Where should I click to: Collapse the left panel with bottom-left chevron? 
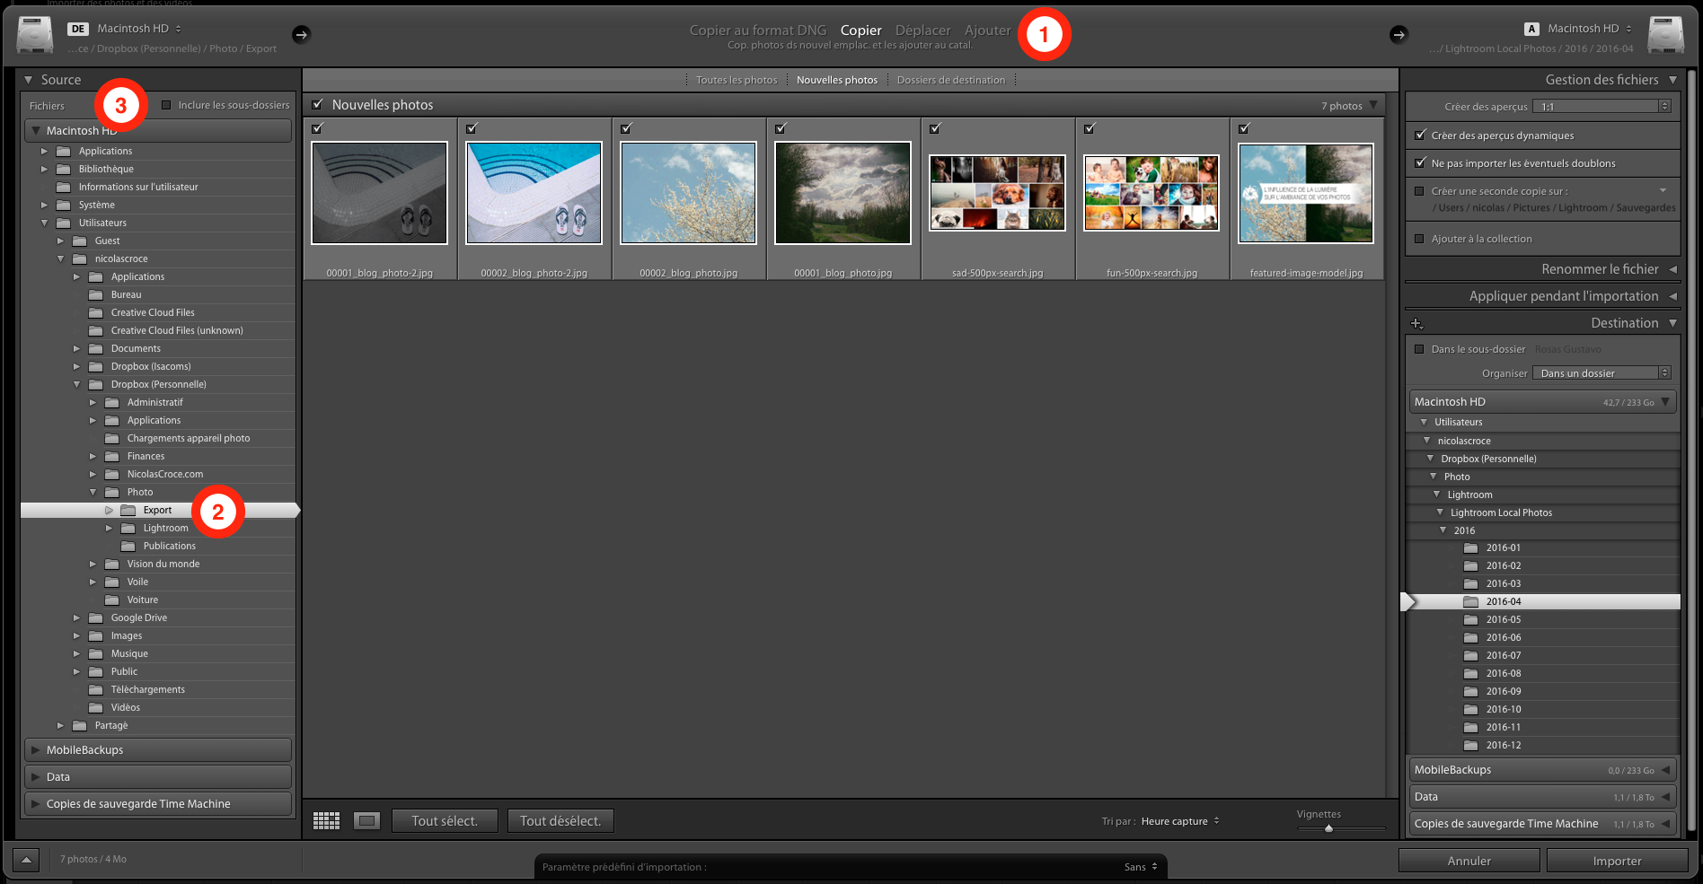[25, 859]
